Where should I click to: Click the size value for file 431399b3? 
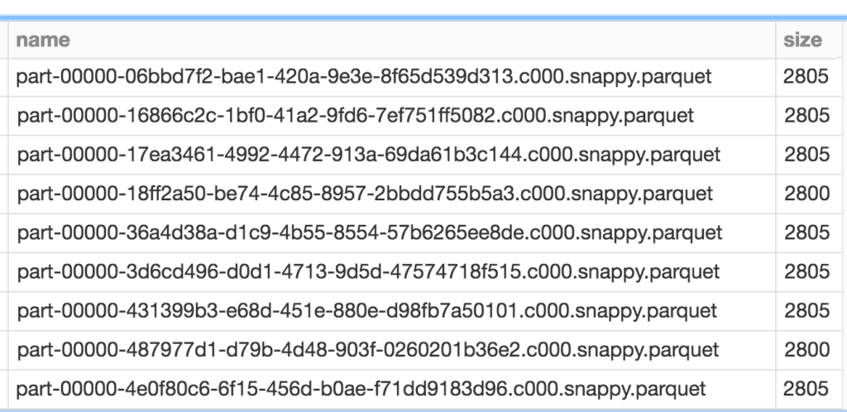click(806, 310)
